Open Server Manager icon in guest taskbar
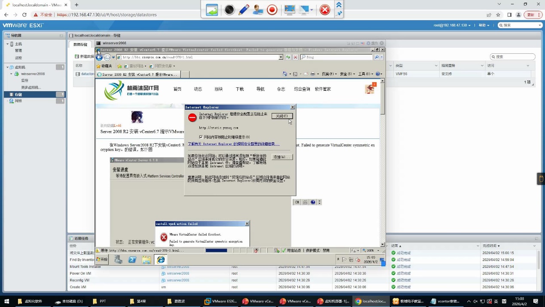Viewport: 545px width, 307px height. (118, 259)
